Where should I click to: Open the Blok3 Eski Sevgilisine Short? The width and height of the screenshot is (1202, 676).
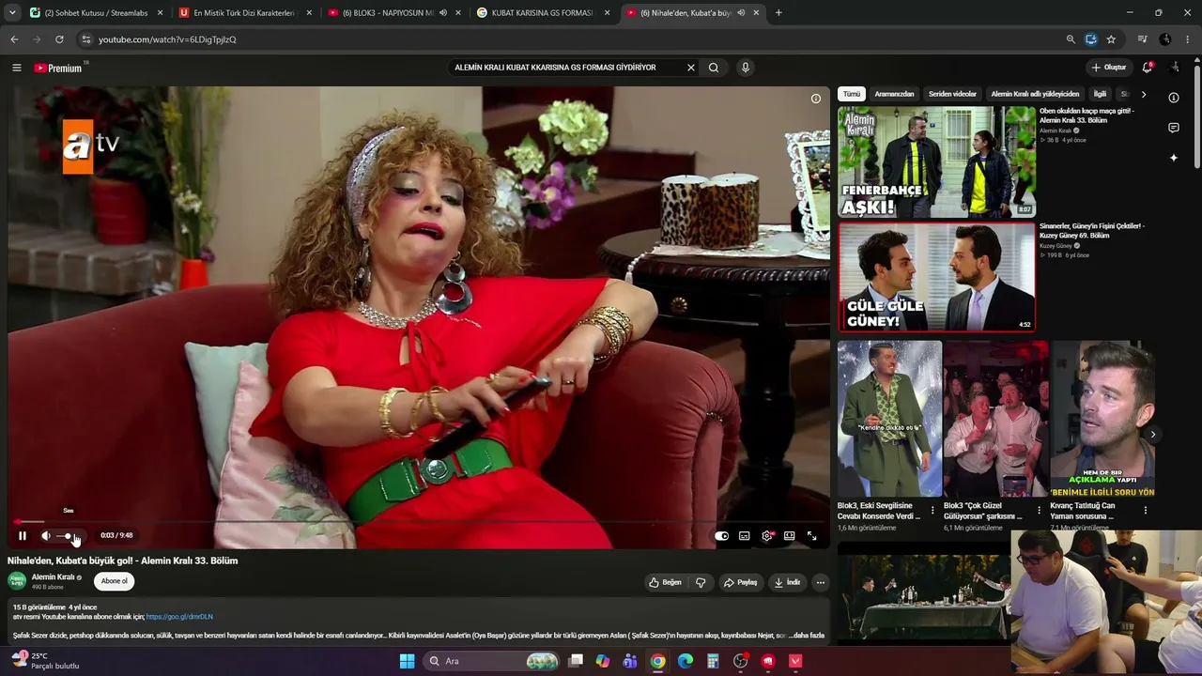889,419
